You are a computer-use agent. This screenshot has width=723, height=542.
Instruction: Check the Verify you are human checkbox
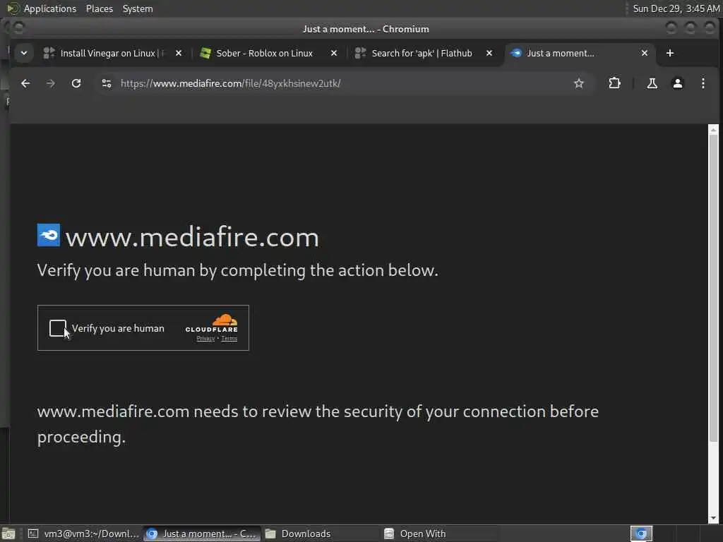click(58, 328)
